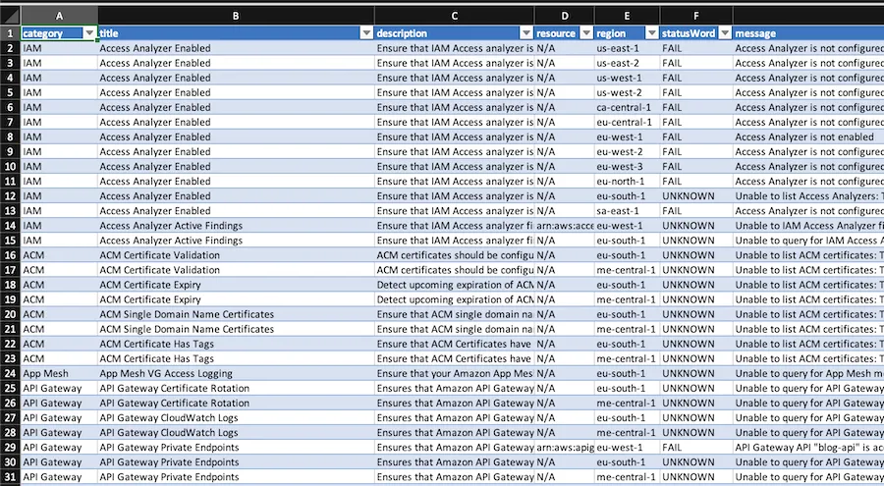
Task: Click cell containing App Mesh category
Action: click(x=59, y=373)
